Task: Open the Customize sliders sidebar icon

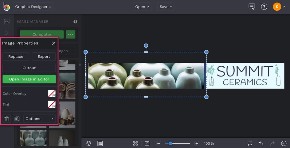Action: click(x=7, y=33)
